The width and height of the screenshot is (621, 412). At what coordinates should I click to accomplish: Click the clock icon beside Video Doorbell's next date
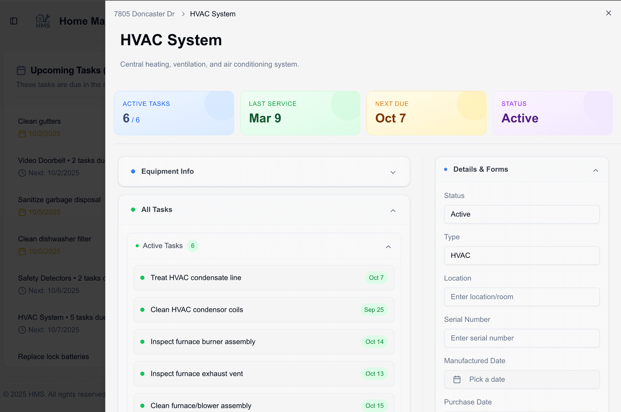point(22,173)
